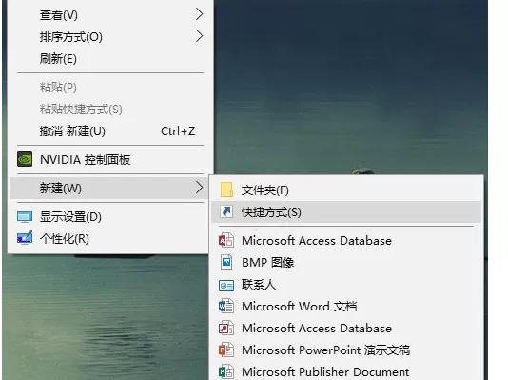Click the NVIDIA control panel icon
Screen dimensions: 508x380
click(25, 159)
